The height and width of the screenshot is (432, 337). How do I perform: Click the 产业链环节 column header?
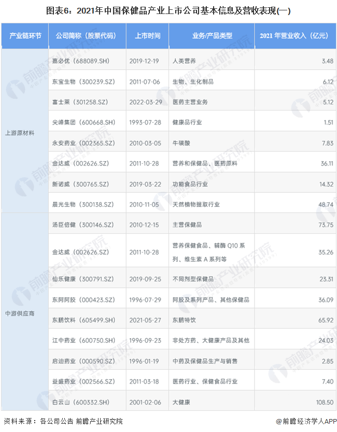point(25,36)
